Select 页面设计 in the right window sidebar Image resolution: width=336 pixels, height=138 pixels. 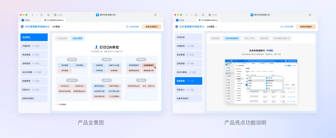click(189, 90)
